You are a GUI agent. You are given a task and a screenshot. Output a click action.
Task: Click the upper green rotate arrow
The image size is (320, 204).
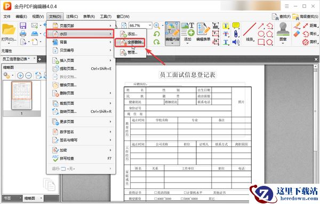coord(157,34)
